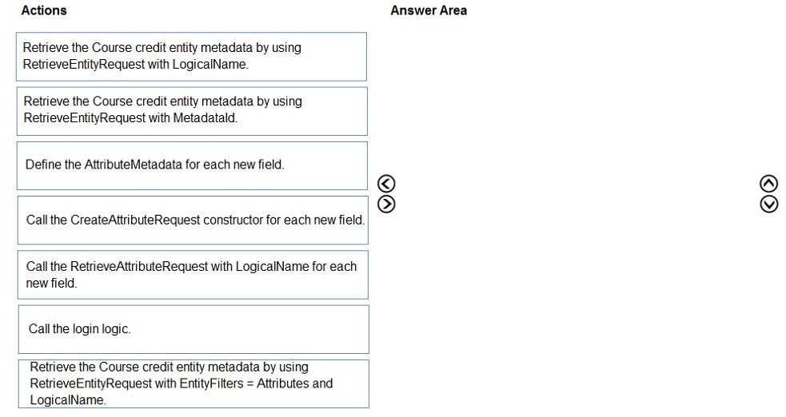Click the move-down arrow icon

pos(769,204)
